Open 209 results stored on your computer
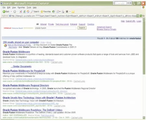Screen dimensions: 146x121 click(x=21, y=42)
